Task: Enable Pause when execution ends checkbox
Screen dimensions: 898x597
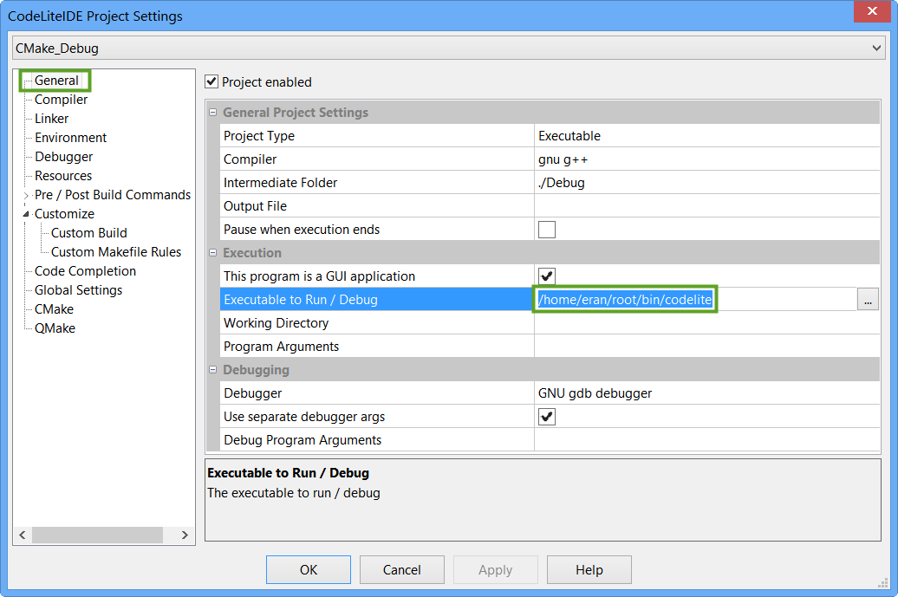Action: (547, 230)
